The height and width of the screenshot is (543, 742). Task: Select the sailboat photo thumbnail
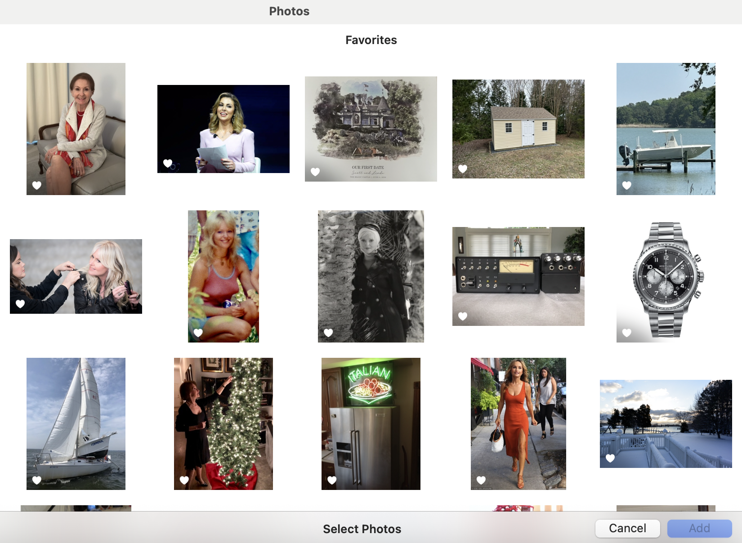click(76, 423)
